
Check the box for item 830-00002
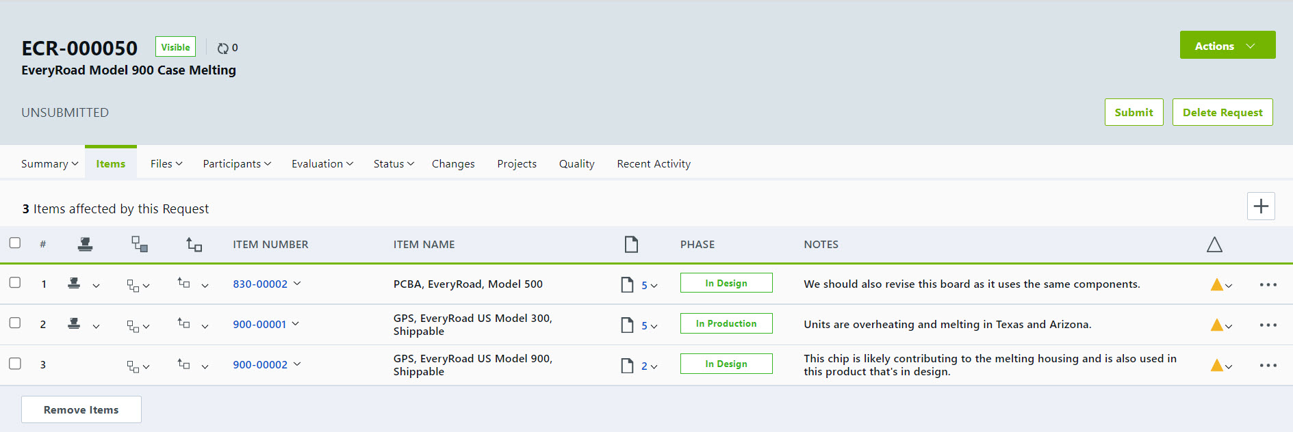[15, 283]
